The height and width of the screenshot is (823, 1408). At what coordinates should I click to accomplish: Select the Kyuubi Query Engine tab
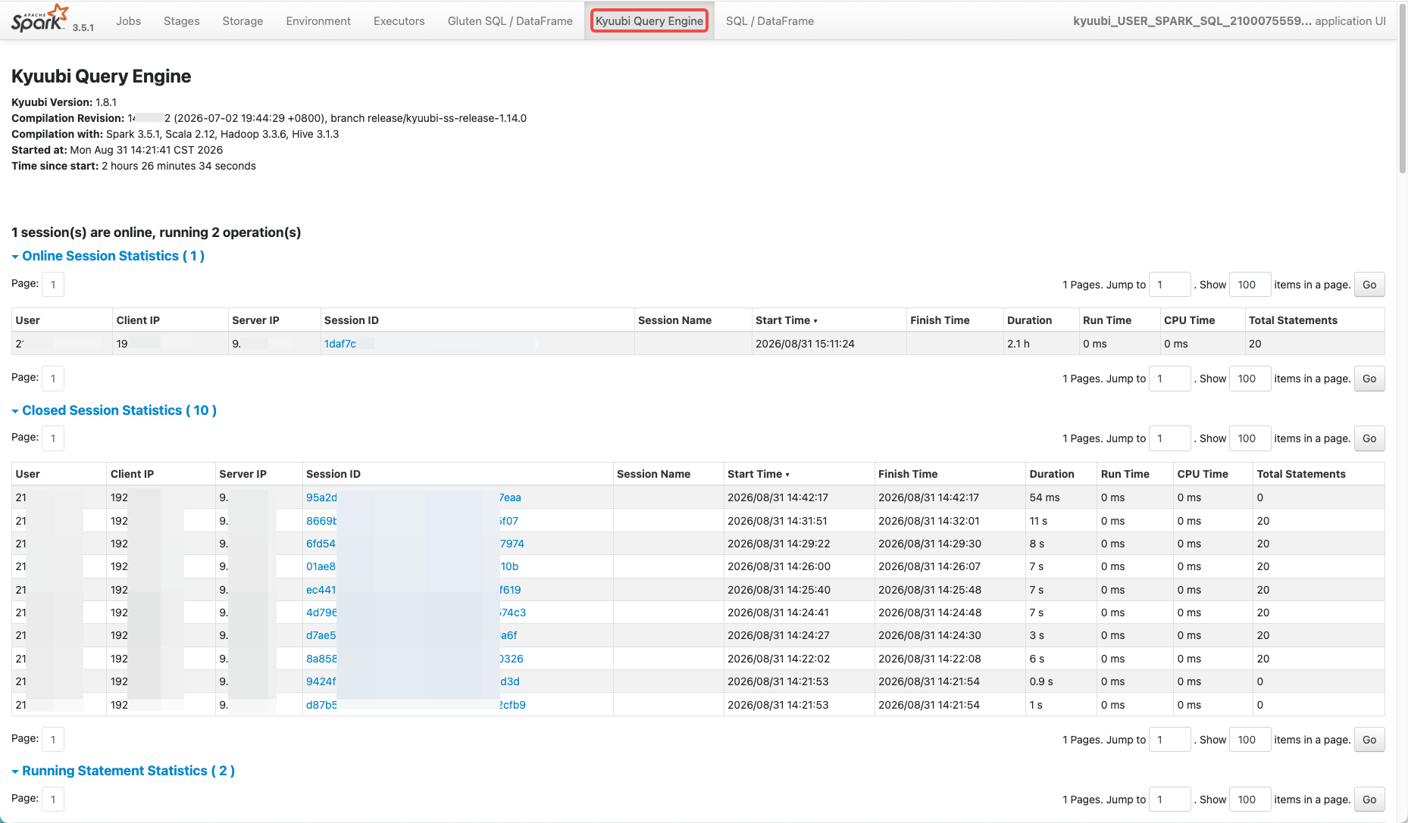(x=649, y=21)
